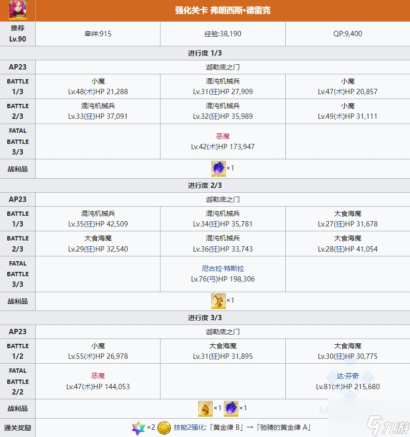Click the QP:9,400 cell
The height and width of the screenshot is (437, 410).
[x=347, y=34]
